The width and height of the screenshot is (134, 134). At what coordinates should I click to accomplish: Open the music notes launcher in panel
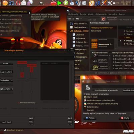tap(11, 3)
